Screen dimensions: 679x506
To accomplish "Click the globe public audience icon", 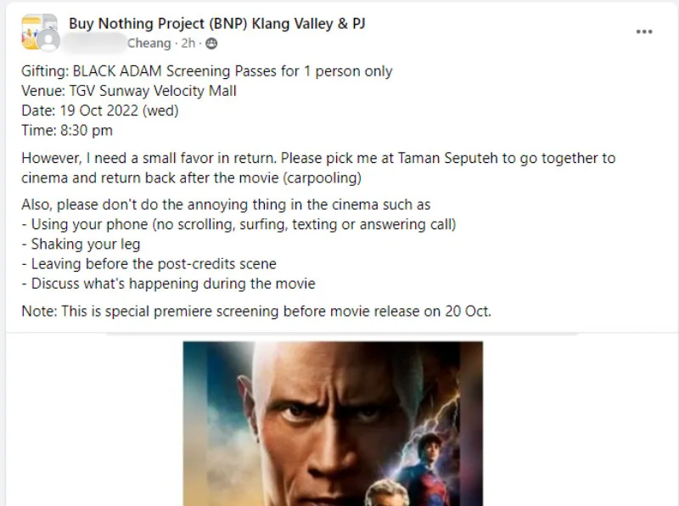I will click(x=211, y=43).
